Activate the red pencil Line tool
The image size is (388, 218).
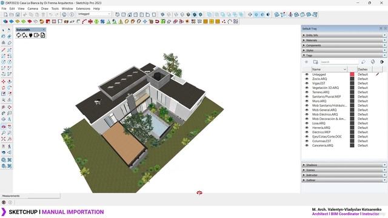[x=3, y=50]
